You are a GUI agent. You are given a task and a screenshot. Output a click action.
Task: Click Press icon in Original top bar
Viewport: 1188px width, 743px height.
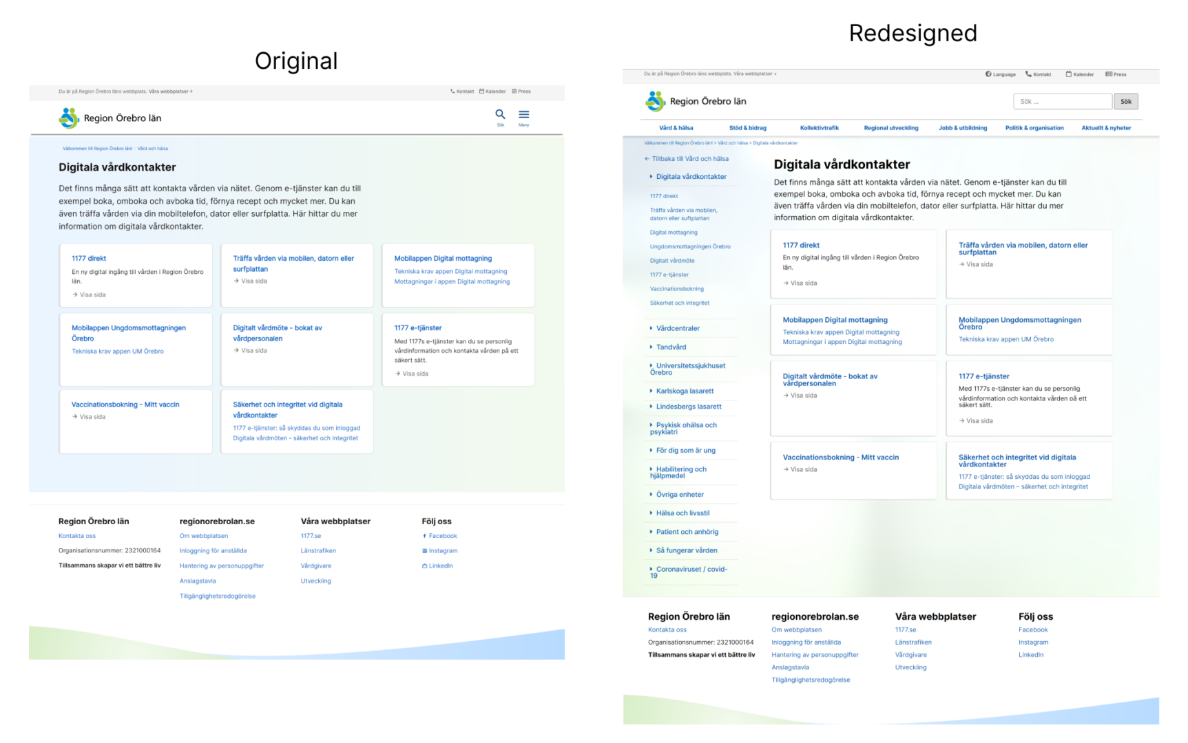(x=514, y=91)
